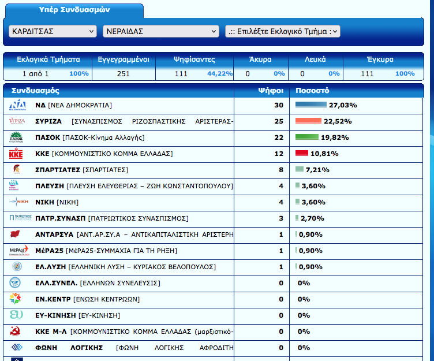Click the green ΠΑΣΟΚ logo icon
This screenshot has width=434, height=361.
17,137
